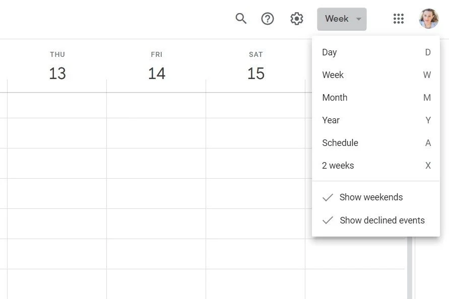
Task: Click the dropdown arrow beside Week
Action: [x=359, y=19]
